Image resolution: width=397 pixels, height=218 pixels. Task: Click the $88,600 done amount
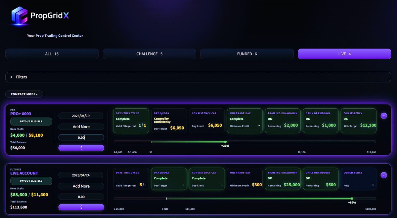[x=19, y=195]
